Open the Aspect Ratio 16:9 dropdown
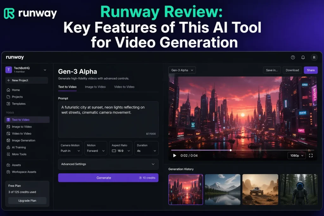The width and height of the screenshot is (324, 216). click(121, 148)
